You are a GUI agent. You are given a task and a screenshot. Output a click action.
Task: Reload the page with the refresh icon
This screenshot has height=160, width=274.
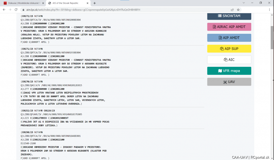coord(16,10)
